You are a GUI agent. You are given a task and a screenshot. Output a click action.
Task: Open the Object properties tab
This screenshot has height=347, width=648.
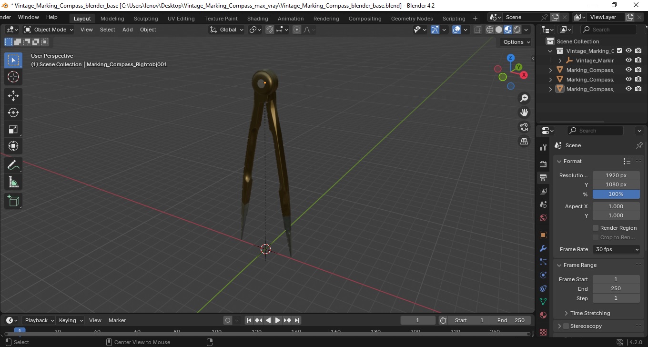tap(543, 235)
